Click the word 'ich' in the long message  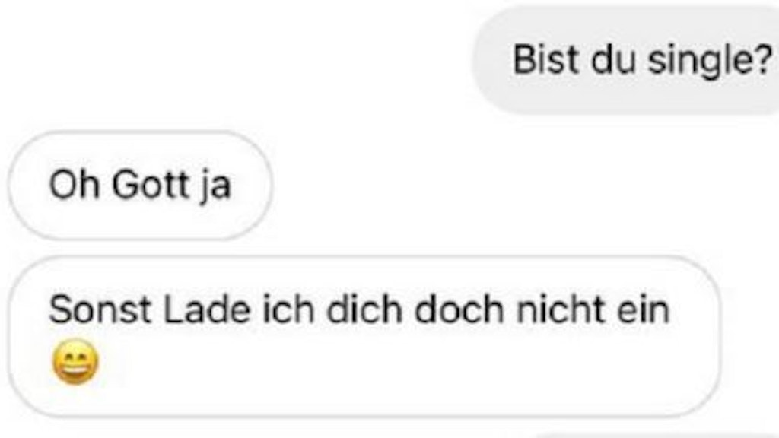click(x=288, y=310)
